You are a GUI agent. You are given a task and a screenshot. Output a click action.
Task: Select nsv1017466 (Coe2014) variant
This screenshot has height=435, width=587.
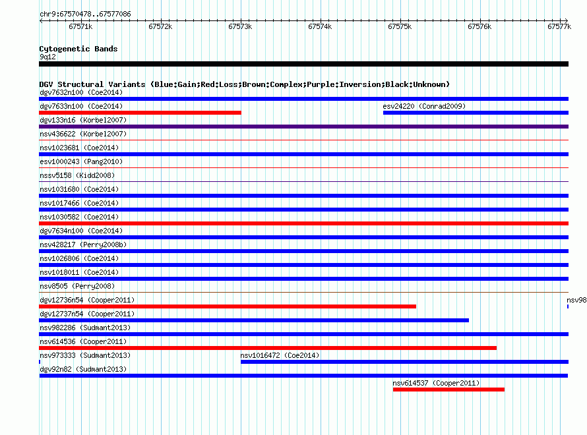(79, 203)
